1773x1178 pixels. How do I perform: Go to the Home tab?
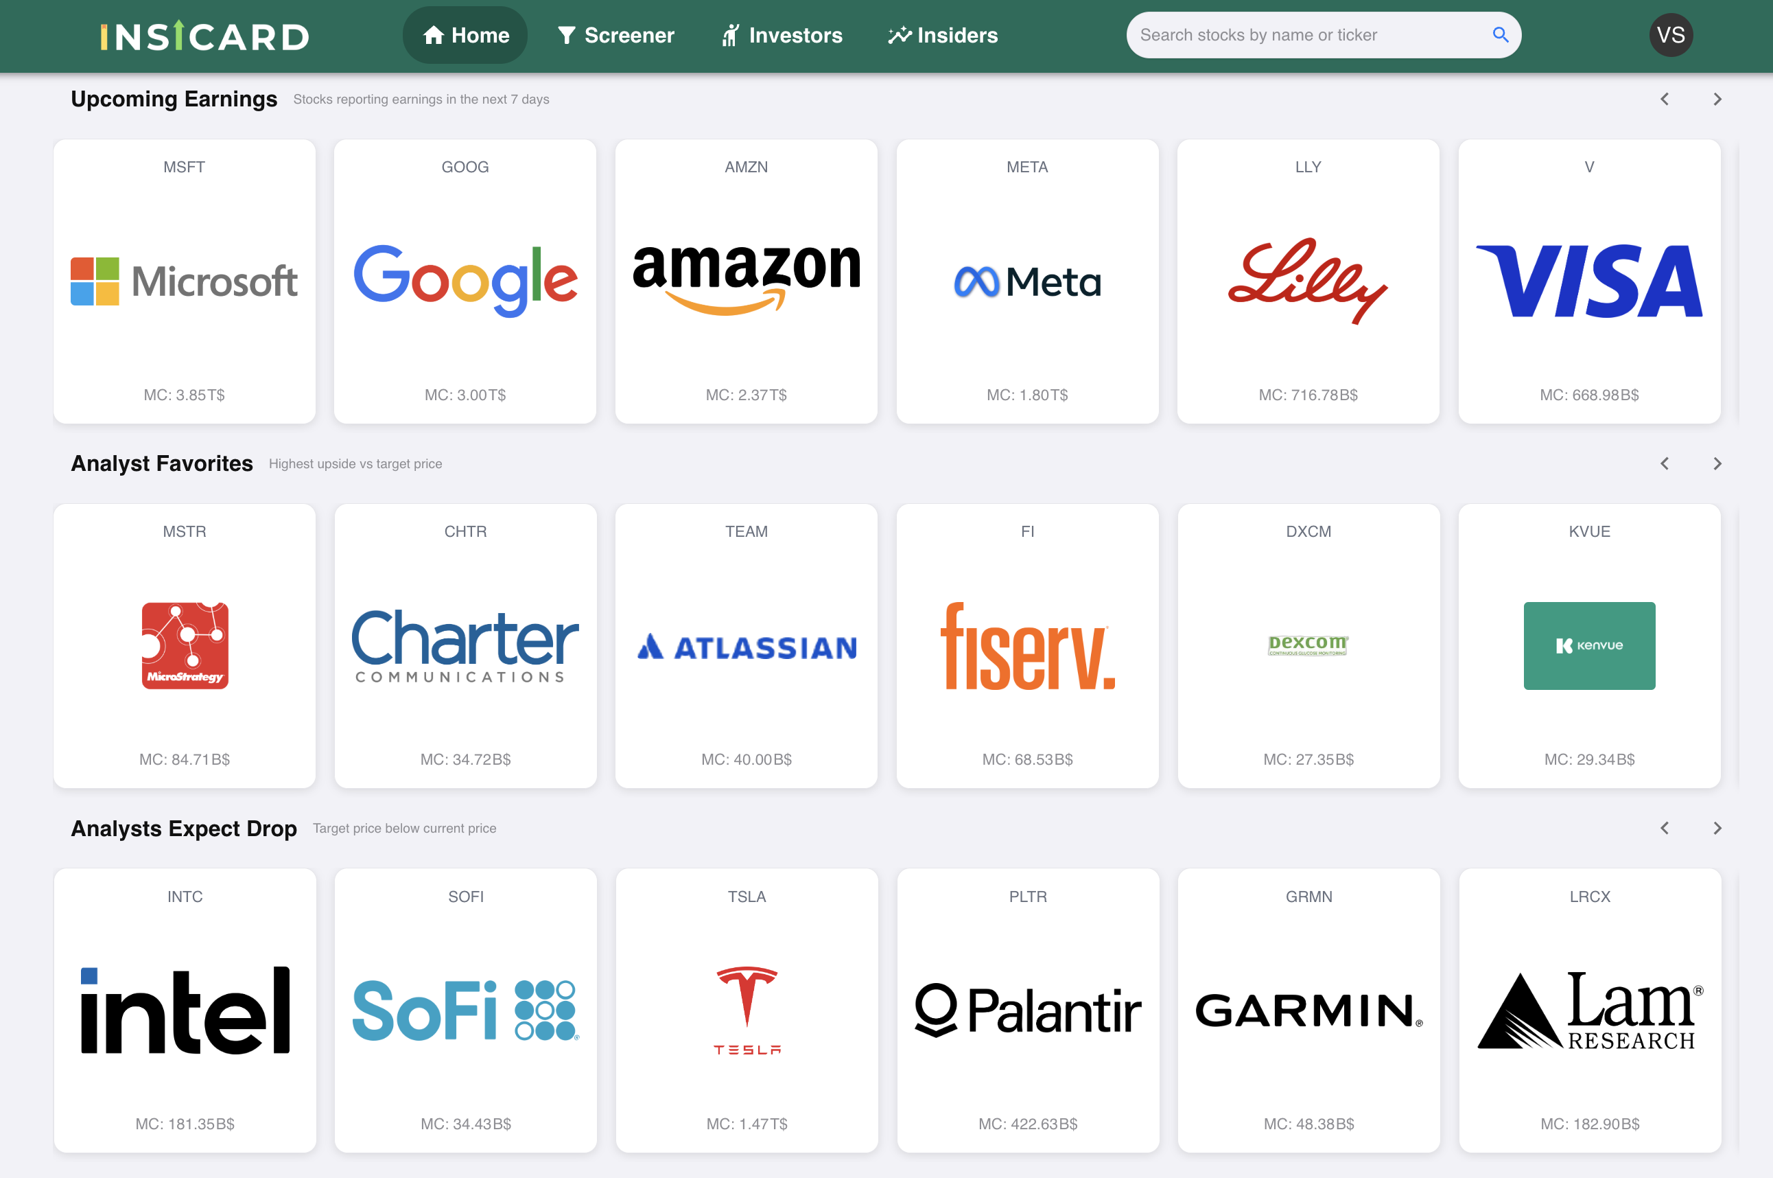point(466,35)
